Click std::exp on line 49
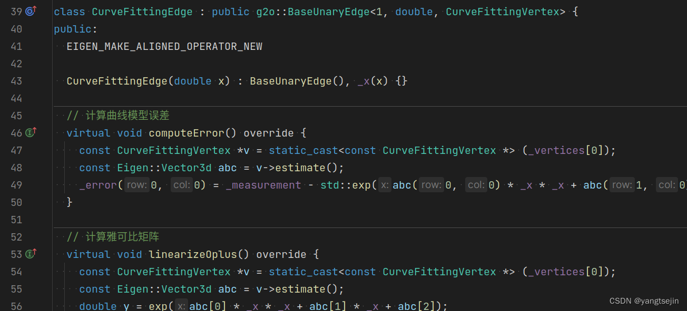This screenshot has height=311, width=687. (x=346, y=185)
